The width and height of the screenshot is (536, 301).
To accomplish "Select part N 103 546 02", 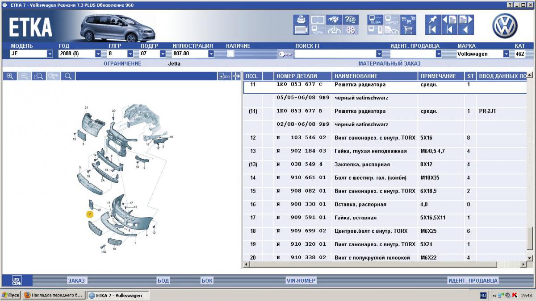I will [x=301, y=138].
